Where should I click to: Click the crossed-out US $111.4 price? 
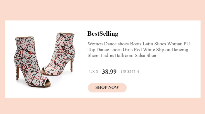[x=130, y=72]
